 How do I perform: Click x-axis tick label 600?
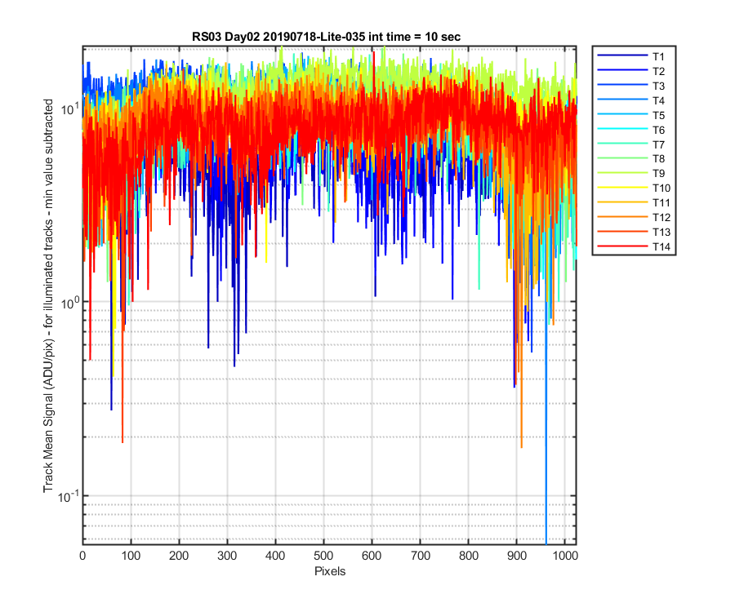tap(372, 556)
